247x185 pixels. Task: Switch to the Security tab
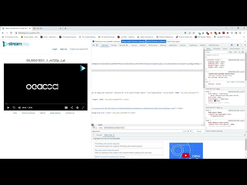point(183,45)
